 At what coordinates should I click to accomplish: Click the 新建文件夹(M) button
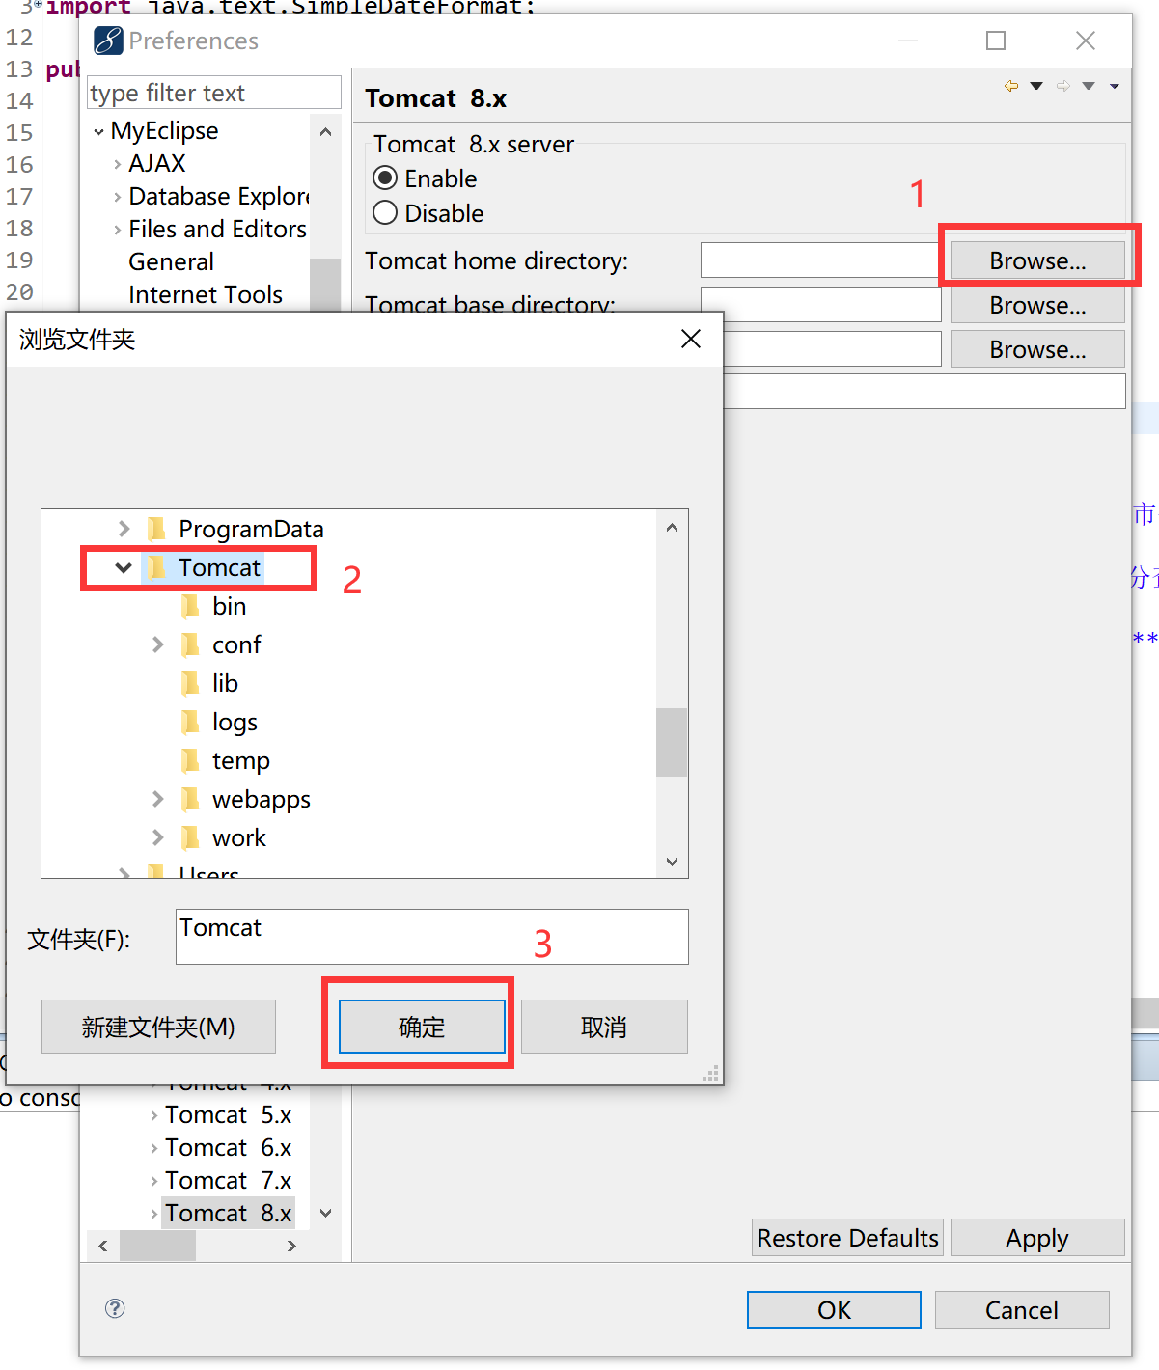(158, 1027)
